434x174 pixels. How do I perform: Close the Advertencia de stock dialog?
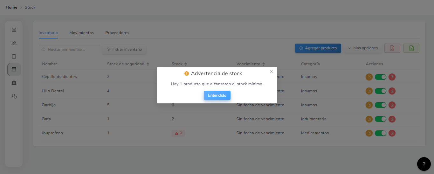(x=272, y=72)
